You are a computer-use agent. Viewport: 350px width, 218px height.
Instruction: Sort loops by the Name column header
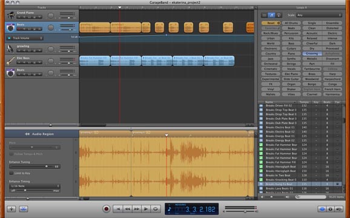pyautogui.click(x=280, y=102)
